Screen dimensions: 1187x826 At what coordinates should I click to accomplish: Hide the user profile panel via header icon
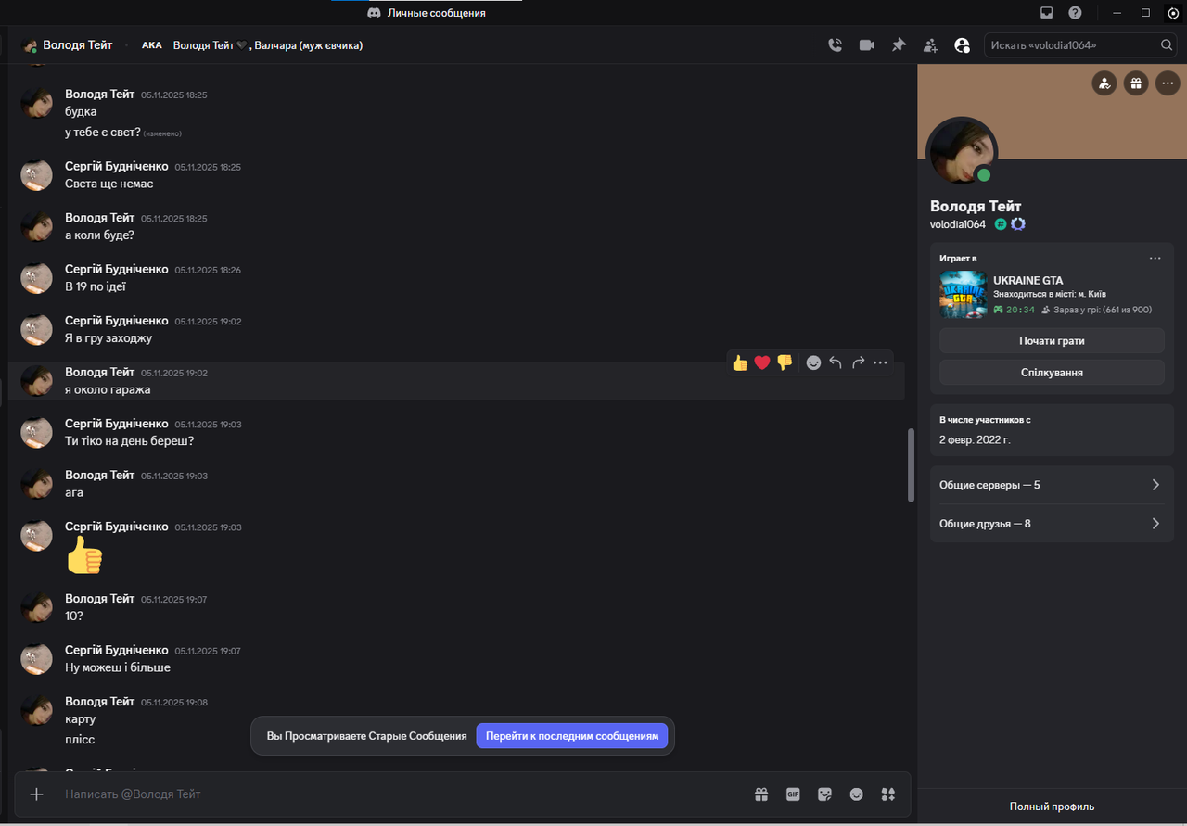(962, 44)
